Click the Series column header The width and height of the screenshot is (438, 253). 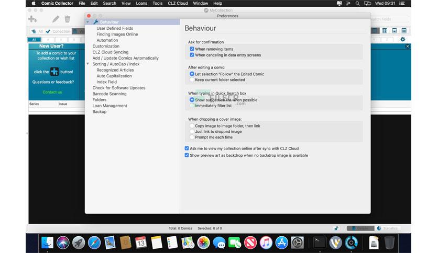[x=34, y=103]
